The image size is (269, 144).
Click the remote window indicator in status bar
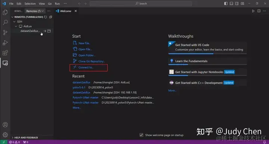[x=4, y=142]
